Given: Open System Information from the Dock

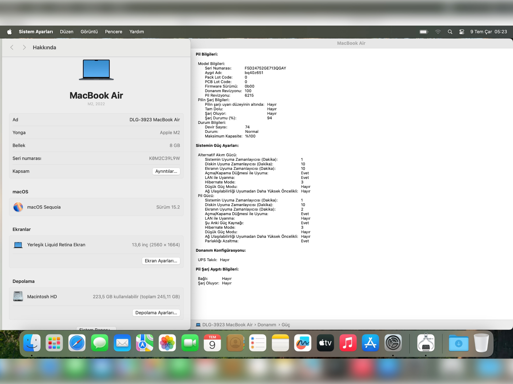Looking at the screenshot, I should pos(426,343).
